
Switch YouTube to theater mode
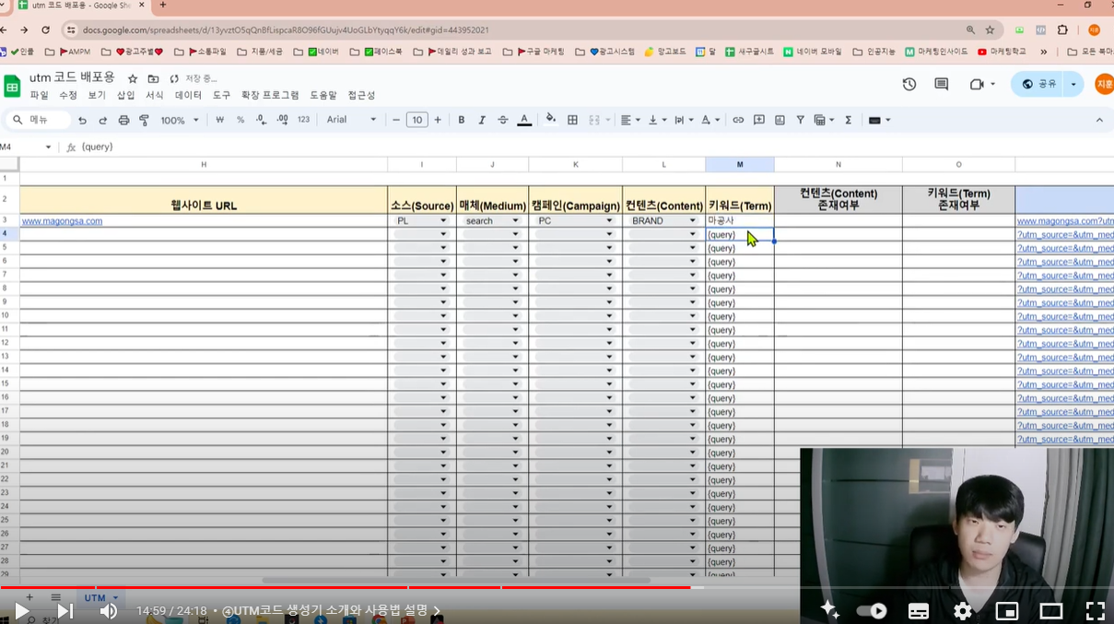[x=1051, y=610]
